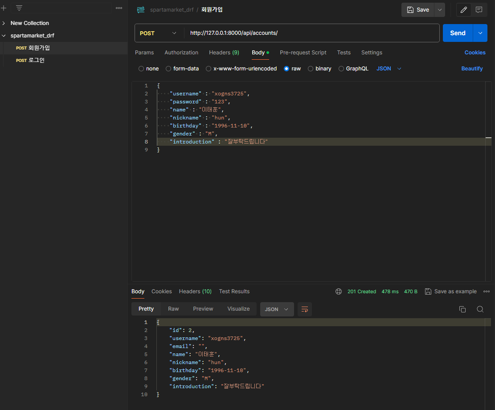Copy response body with copy icon
The width and height of the screenshot is (495, 410).
click(x=462, y=309)
